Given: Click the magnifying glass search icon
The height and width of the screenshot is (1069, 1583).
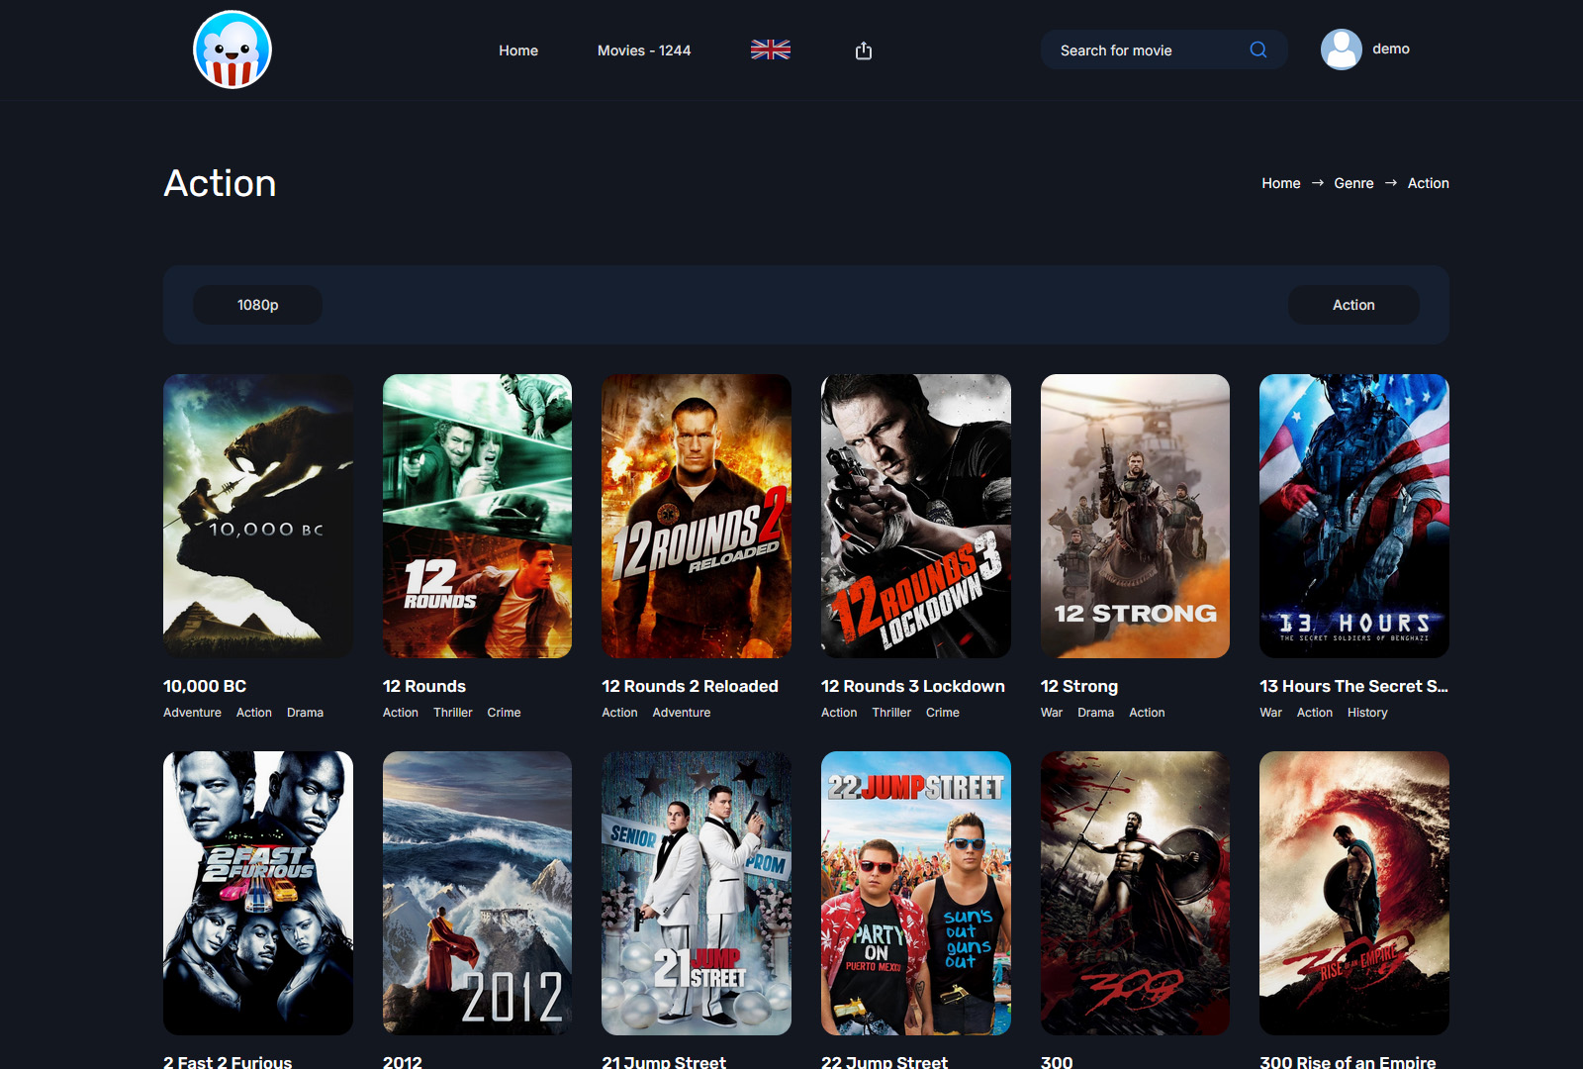Looking at the screenshot, I should tap(1257, 49).
